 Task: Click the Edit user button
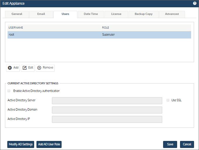pos(28,68)
